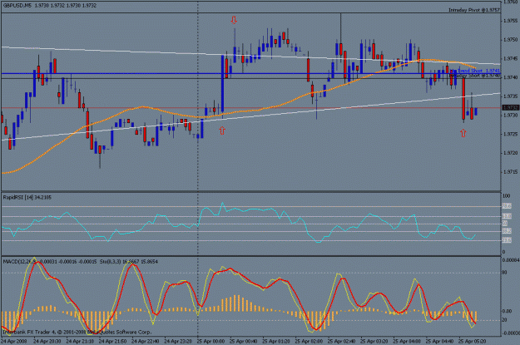Click price scale value 1.9745
Viewport: 520px width, 345px height.
(510, 58)
